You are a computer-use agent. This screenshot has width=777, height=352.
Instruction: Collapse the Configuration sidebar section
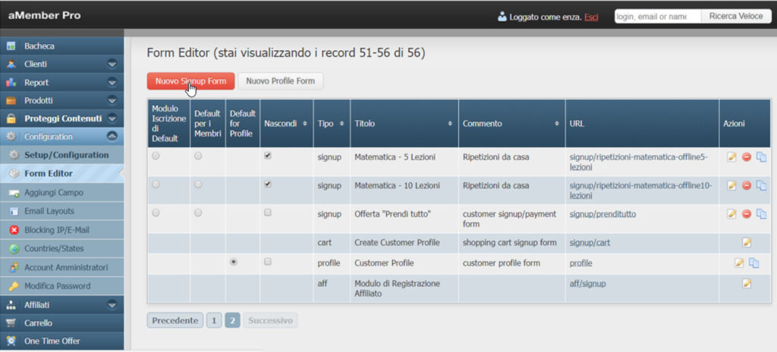pos(112,137)
